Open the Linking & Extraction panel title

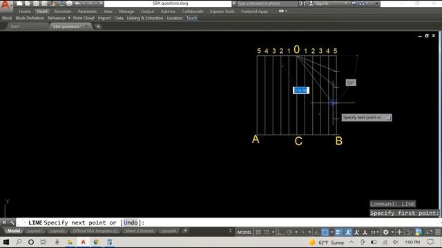[145, 18]
